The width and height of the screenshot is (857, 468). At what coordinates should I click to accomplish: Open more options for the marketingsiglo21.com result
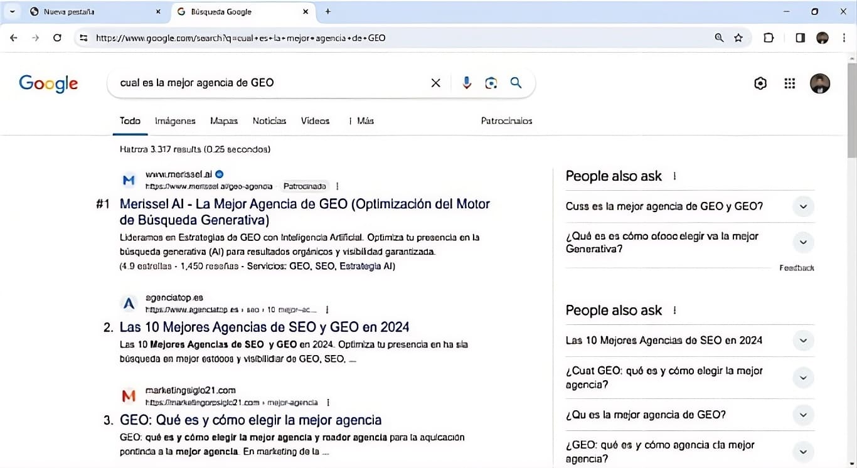click(328, 403)
